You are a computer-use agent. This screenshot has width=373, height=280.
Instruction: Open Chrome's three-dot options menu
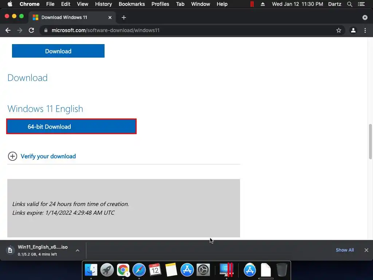(365, 30)
